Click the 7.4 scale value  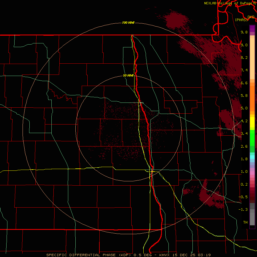244,70
